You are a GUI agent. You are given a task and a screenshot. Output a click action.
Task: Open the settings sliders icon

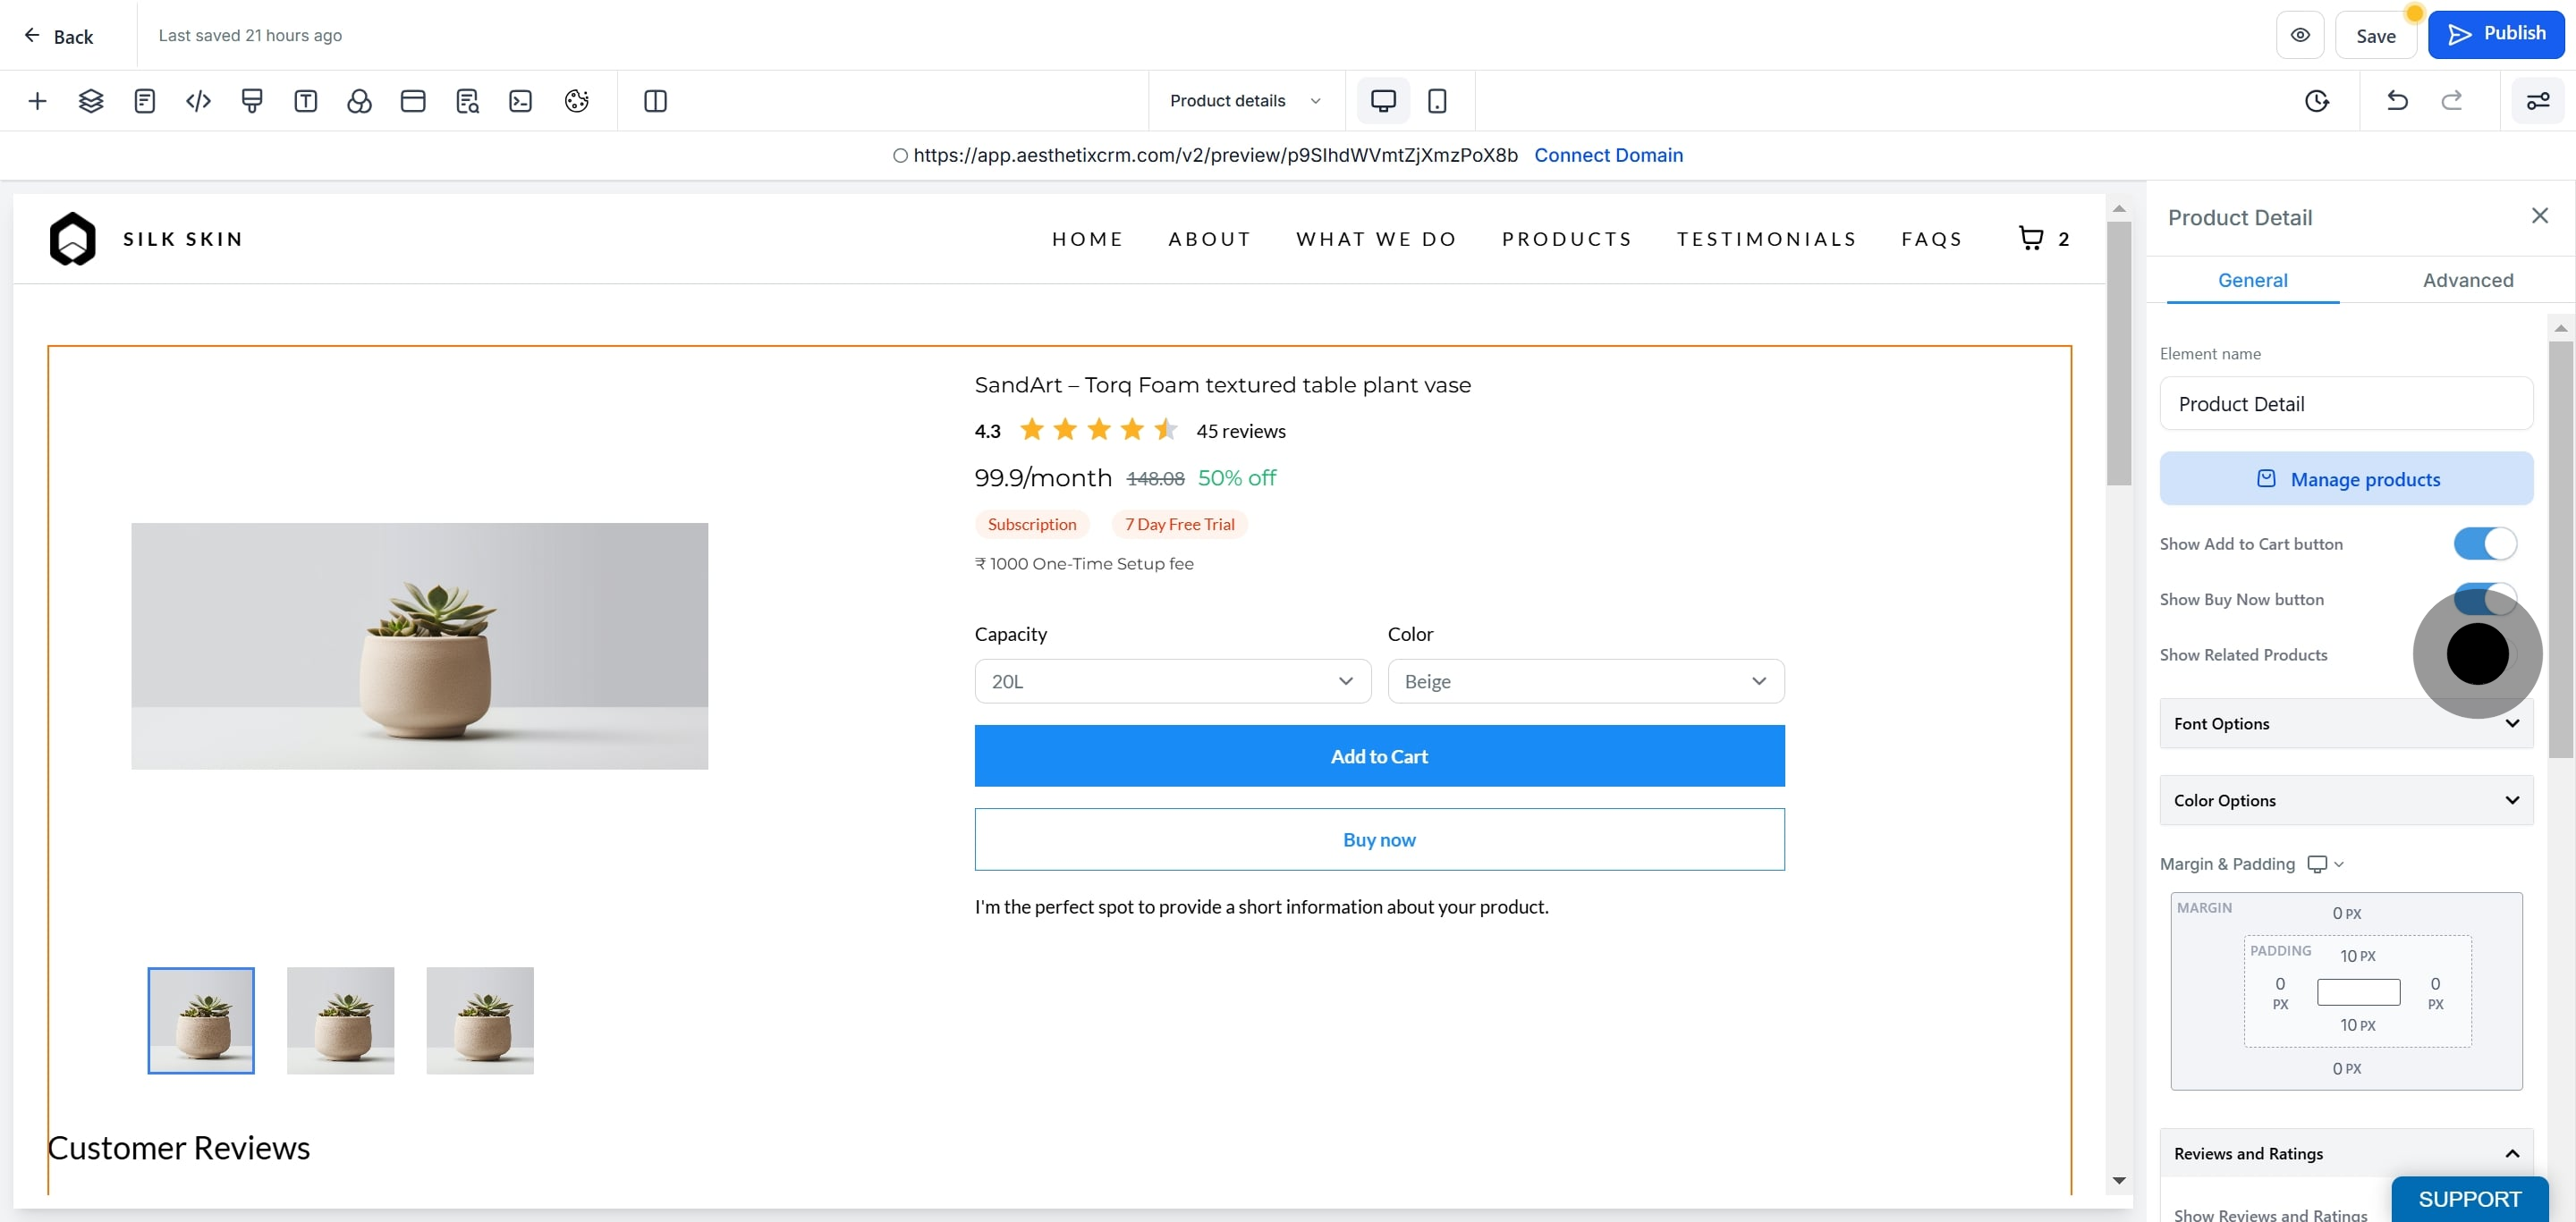[x=2538, y=101]
